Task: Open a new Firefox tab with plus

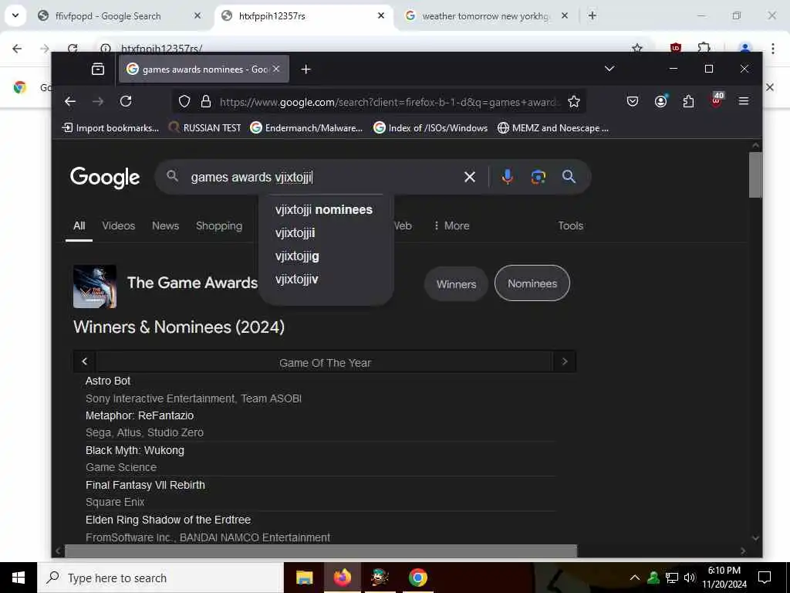Action: [306, 69]
